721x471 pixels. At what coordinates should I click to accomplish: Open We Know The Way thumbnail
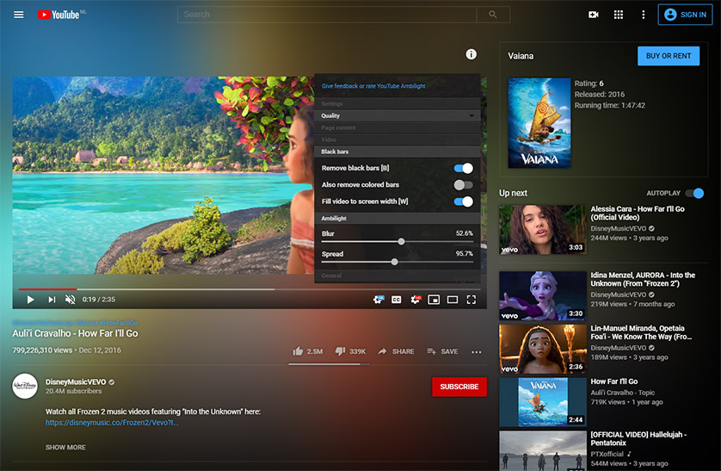(543, 349)
